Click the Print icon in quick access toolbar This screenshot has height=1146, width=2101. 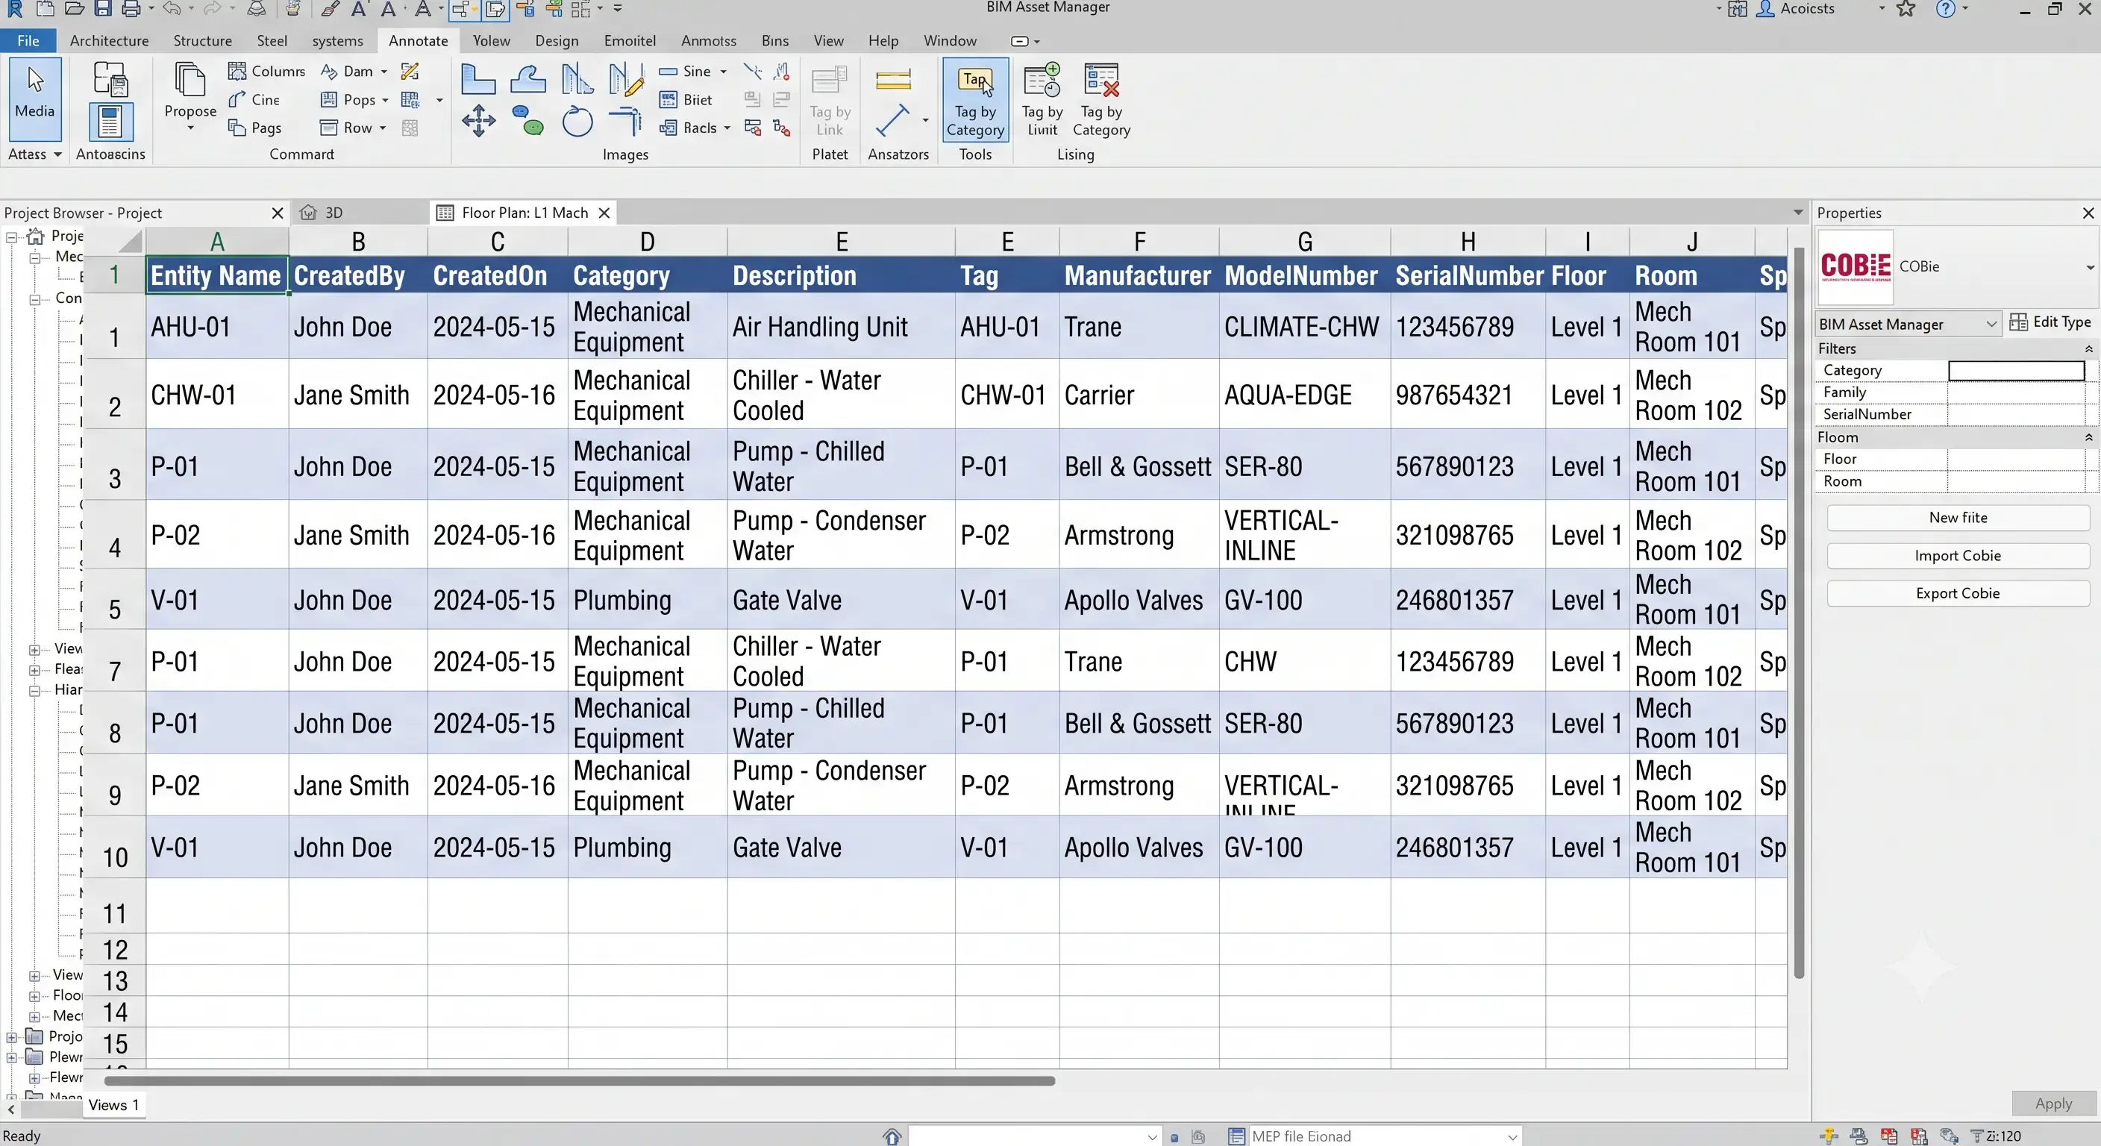(x=131, y=9)
